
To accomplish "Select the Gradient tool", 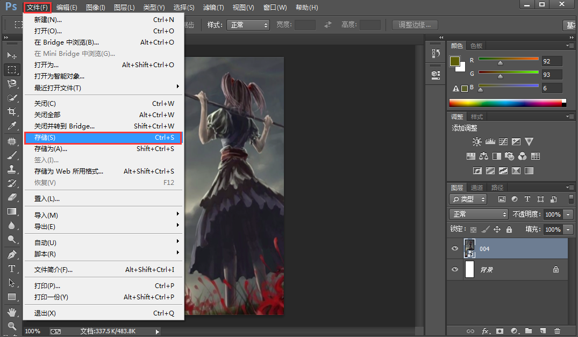I will pyautogui.click(x=12, y=211).
